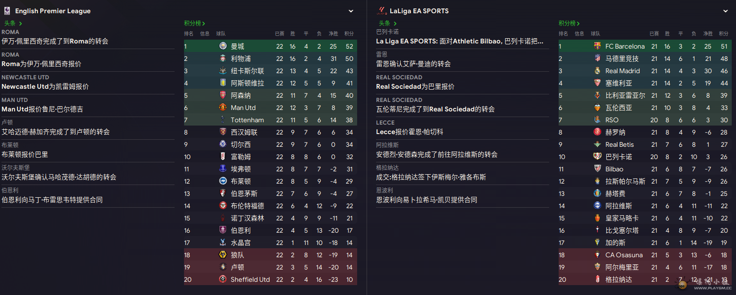The width and height of the screenshot is (736, 295).
Task: Collapse the English Premier League panel chevron
Action: 351,11
